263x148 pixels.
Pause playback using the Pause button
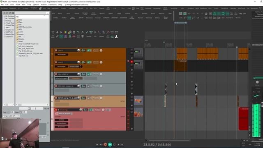pyautogui.click(x=122, y=144)
